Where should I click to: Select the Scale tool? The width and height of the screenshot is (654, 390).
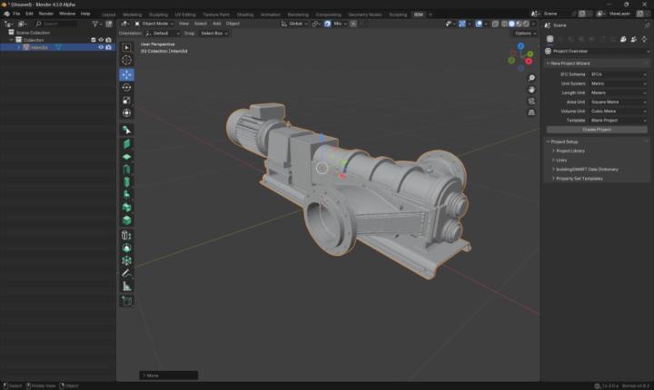[x=126, y=100]
